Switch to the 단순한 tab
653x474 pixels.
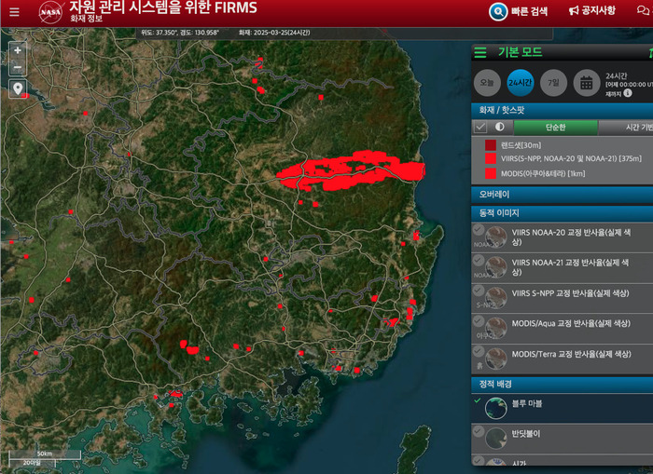pos(556,128)
